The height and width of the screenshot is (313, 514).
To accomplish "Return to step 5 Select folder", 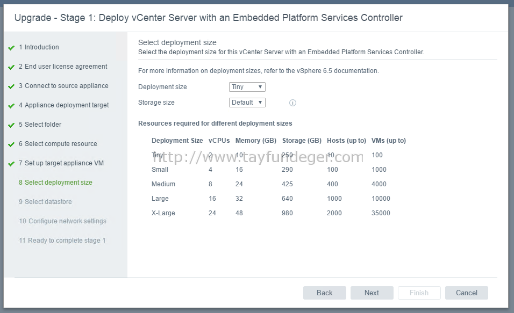I will pyautogui.click(x=40, y=125).
